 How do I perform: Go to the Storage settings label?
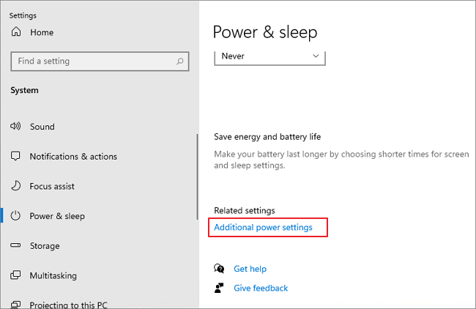click(45, 246)
